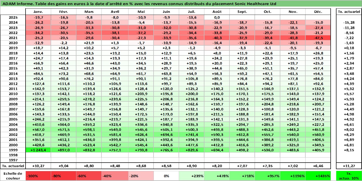Click the 'Juin' column header
The height and width of the screenshot is (181, 362).
166,12
